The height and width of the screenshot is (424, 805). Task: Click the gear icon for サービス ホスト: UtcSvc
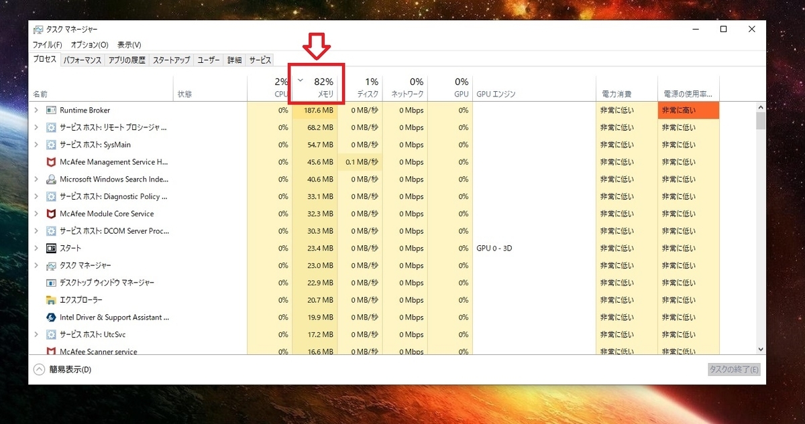[51, 334]
